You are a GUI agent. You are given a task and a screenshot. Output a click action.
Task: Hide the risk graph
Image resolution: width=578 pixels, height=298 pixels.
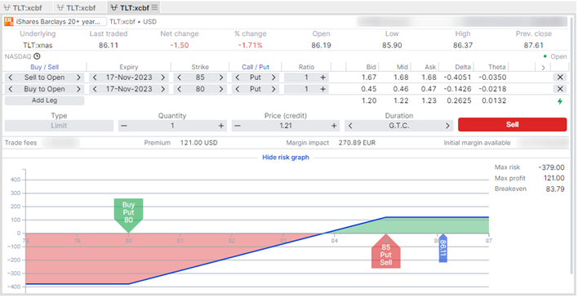click(286, 157)
